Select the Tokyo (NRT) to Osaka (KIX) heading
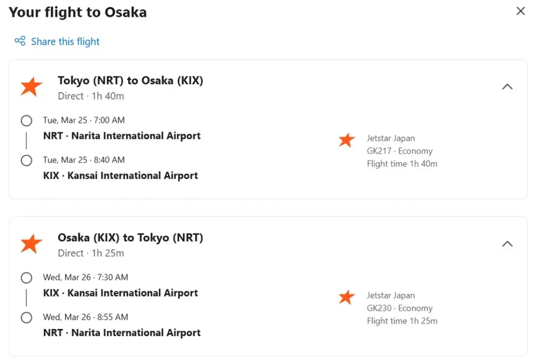Image resolution: width=542 pixels, height=364 pixels. coord(130,81)
